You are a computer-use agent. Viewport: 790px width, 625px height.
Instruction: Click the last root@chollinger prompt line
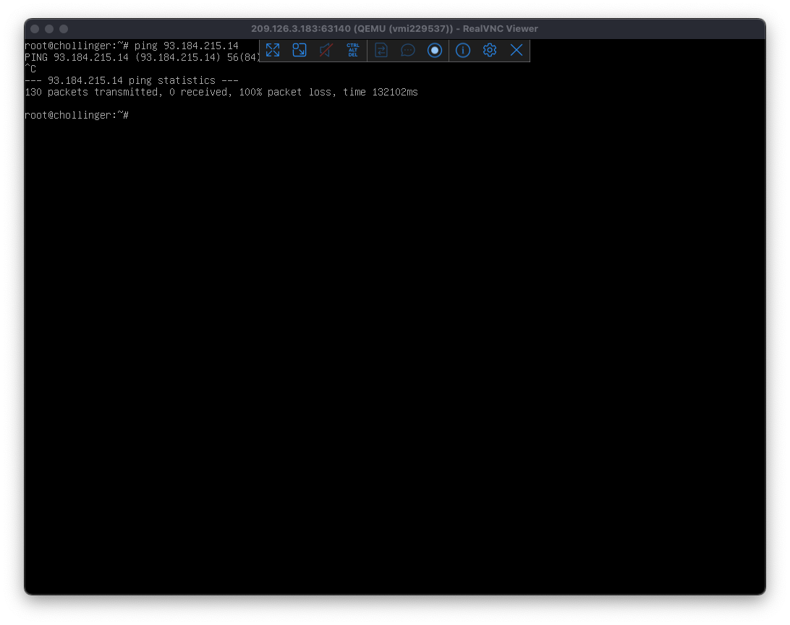coord(77,115)
